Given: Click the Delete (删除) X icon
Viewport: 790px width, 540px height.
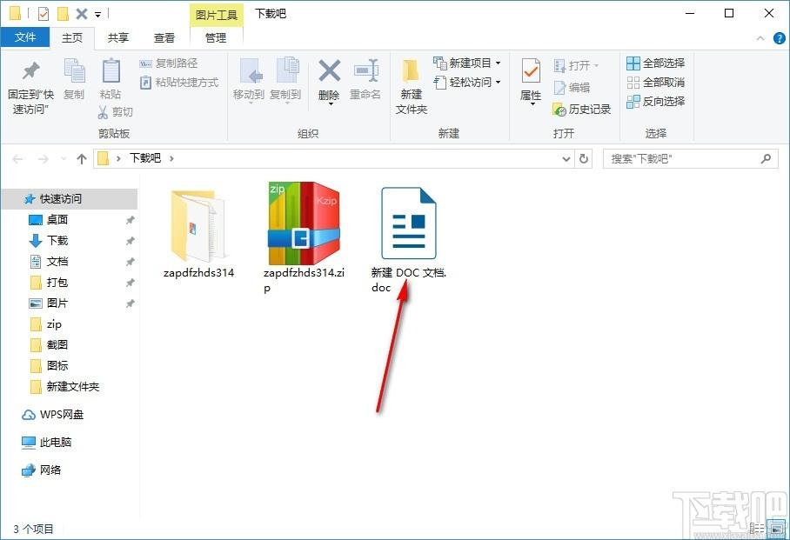Looking at the screenshot, I should (x=329, y=71).
